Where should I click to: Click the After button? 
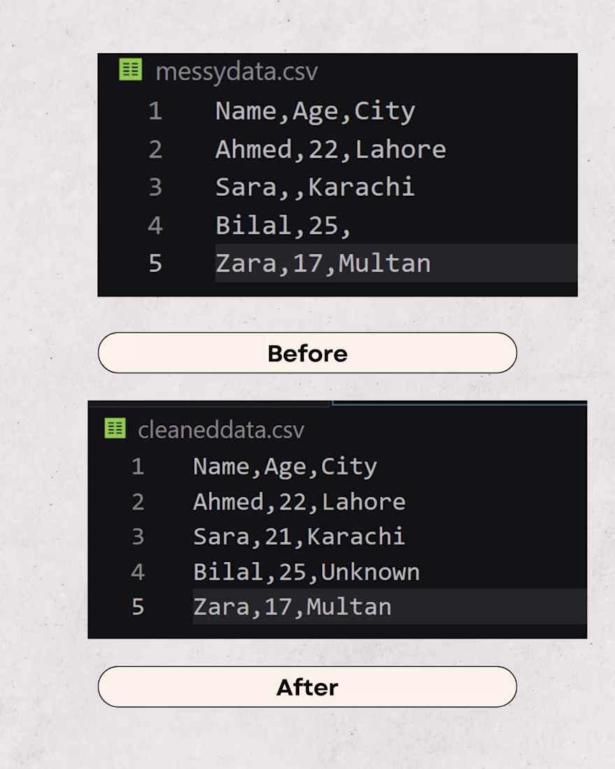307,687
